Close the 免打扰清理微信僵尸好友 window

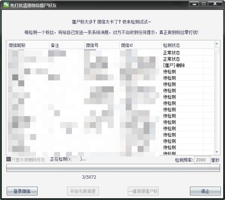(x=215, y=4)
